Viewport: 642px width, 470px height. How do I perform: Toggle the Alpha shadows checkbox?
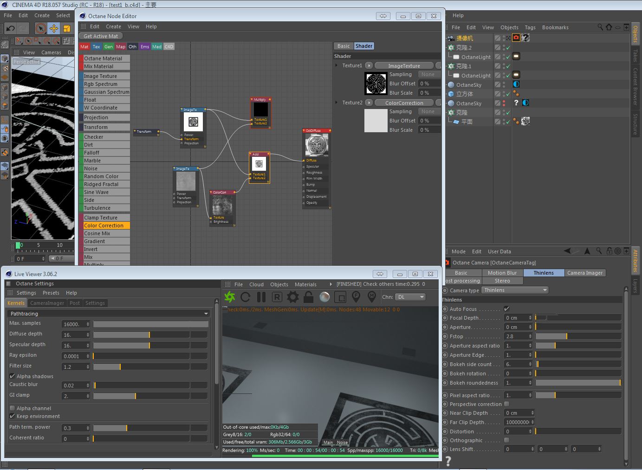point(12,376)
